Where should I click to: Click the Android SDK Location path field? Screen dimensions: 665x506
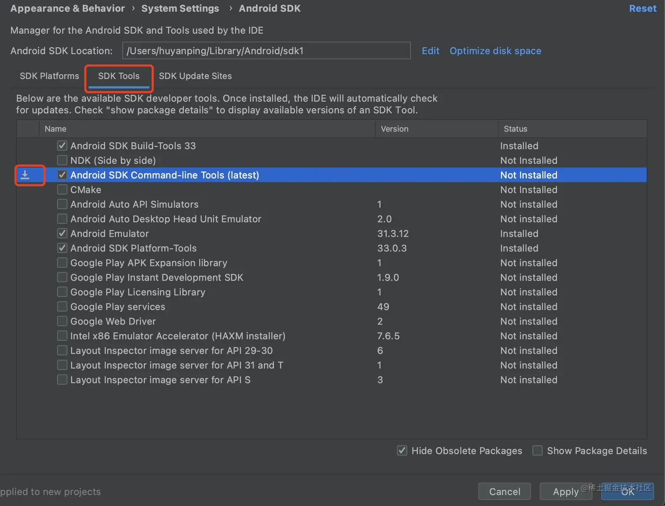267,51
